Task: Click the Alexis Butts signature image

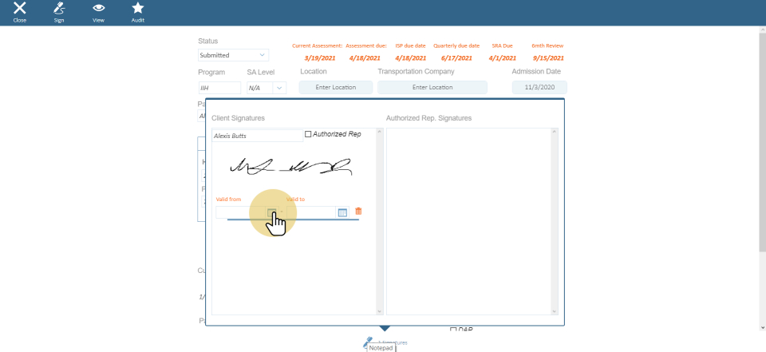Action: [290, 167]
